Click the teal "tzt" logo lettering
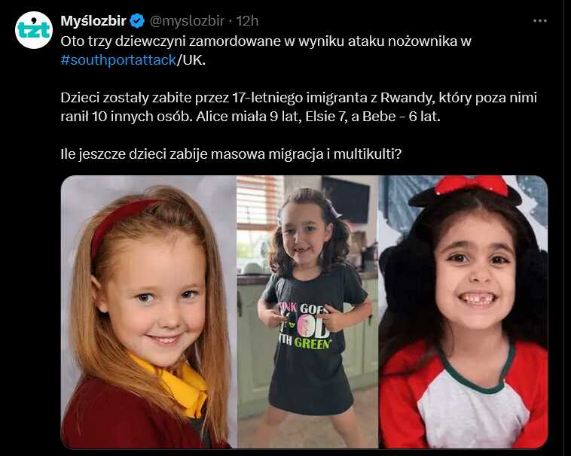Image resolution: width=571 pixels, height=456 pixels. click(34, 29)
